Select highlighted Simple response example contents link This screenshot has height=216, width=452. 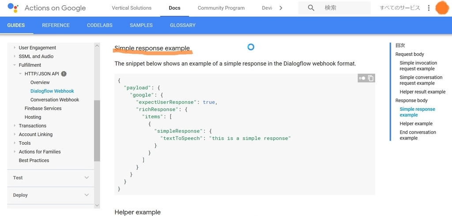point(418,112)
